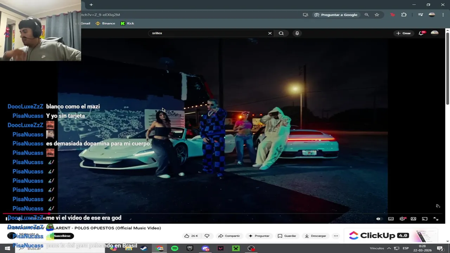Open File Explorer from taskbar
Image resolution: width=450 pixels, height=253 pixels.
pos(129,248)
